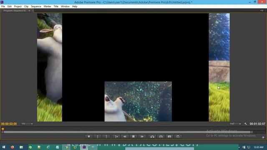Restore down the Premiere Pro window
This screenshot has width=267, height=150.
255,2
